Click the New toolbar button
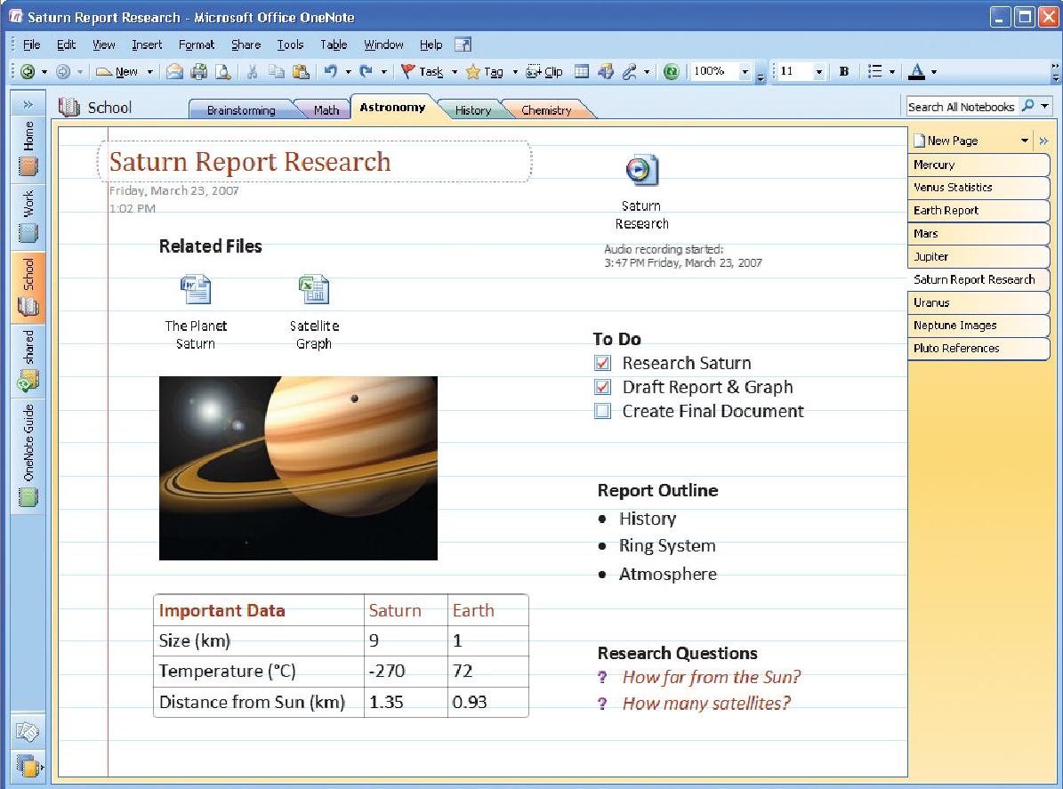 (x=117, y=71)
